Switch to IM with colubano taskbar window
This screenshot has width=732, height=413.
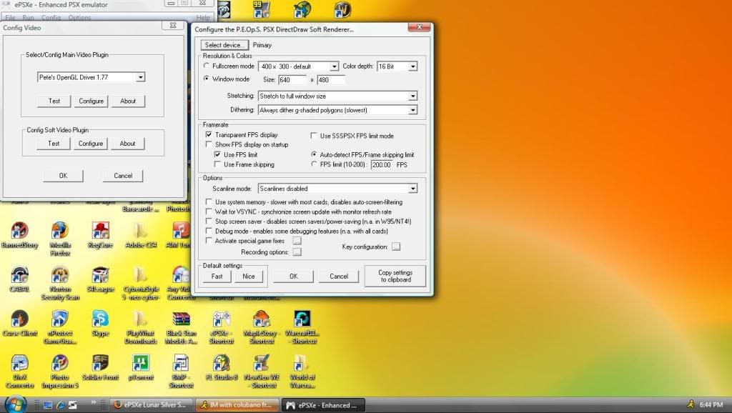point(237,405)
